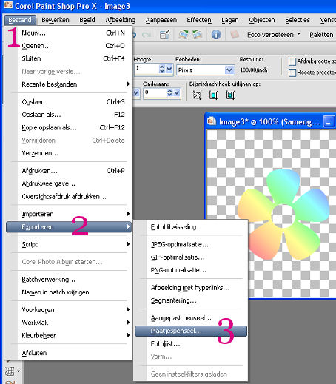This screenshot has height=384, width=336.
Task: Open the Objecten menu
Action: [x=262, y=20]
